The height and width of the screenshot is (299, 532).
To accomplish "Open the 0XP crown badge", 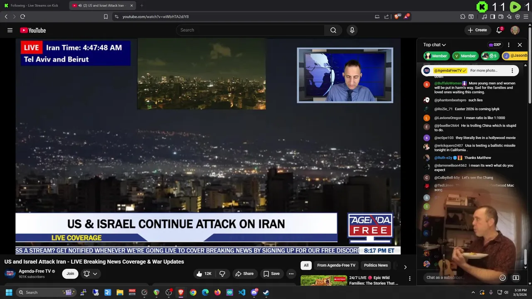I will click(495, 45).
